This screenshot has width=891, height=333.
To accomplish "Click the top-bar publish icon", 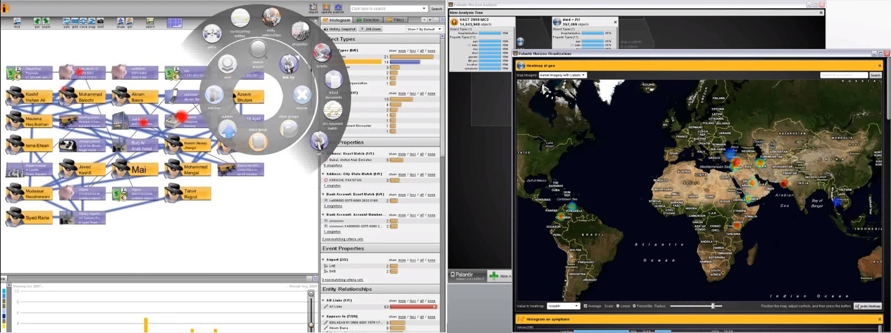I will pyautogui.click(x=339, y=6).
